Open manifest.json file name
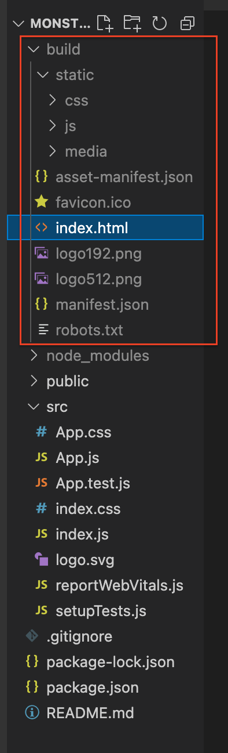Viewport: 228px width, 753px height. click(102, 305)
